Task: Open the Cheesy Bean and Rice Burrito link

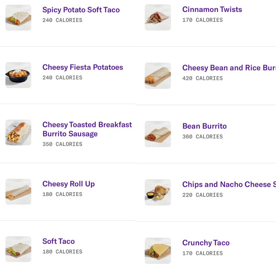Action: coord(229,68)
